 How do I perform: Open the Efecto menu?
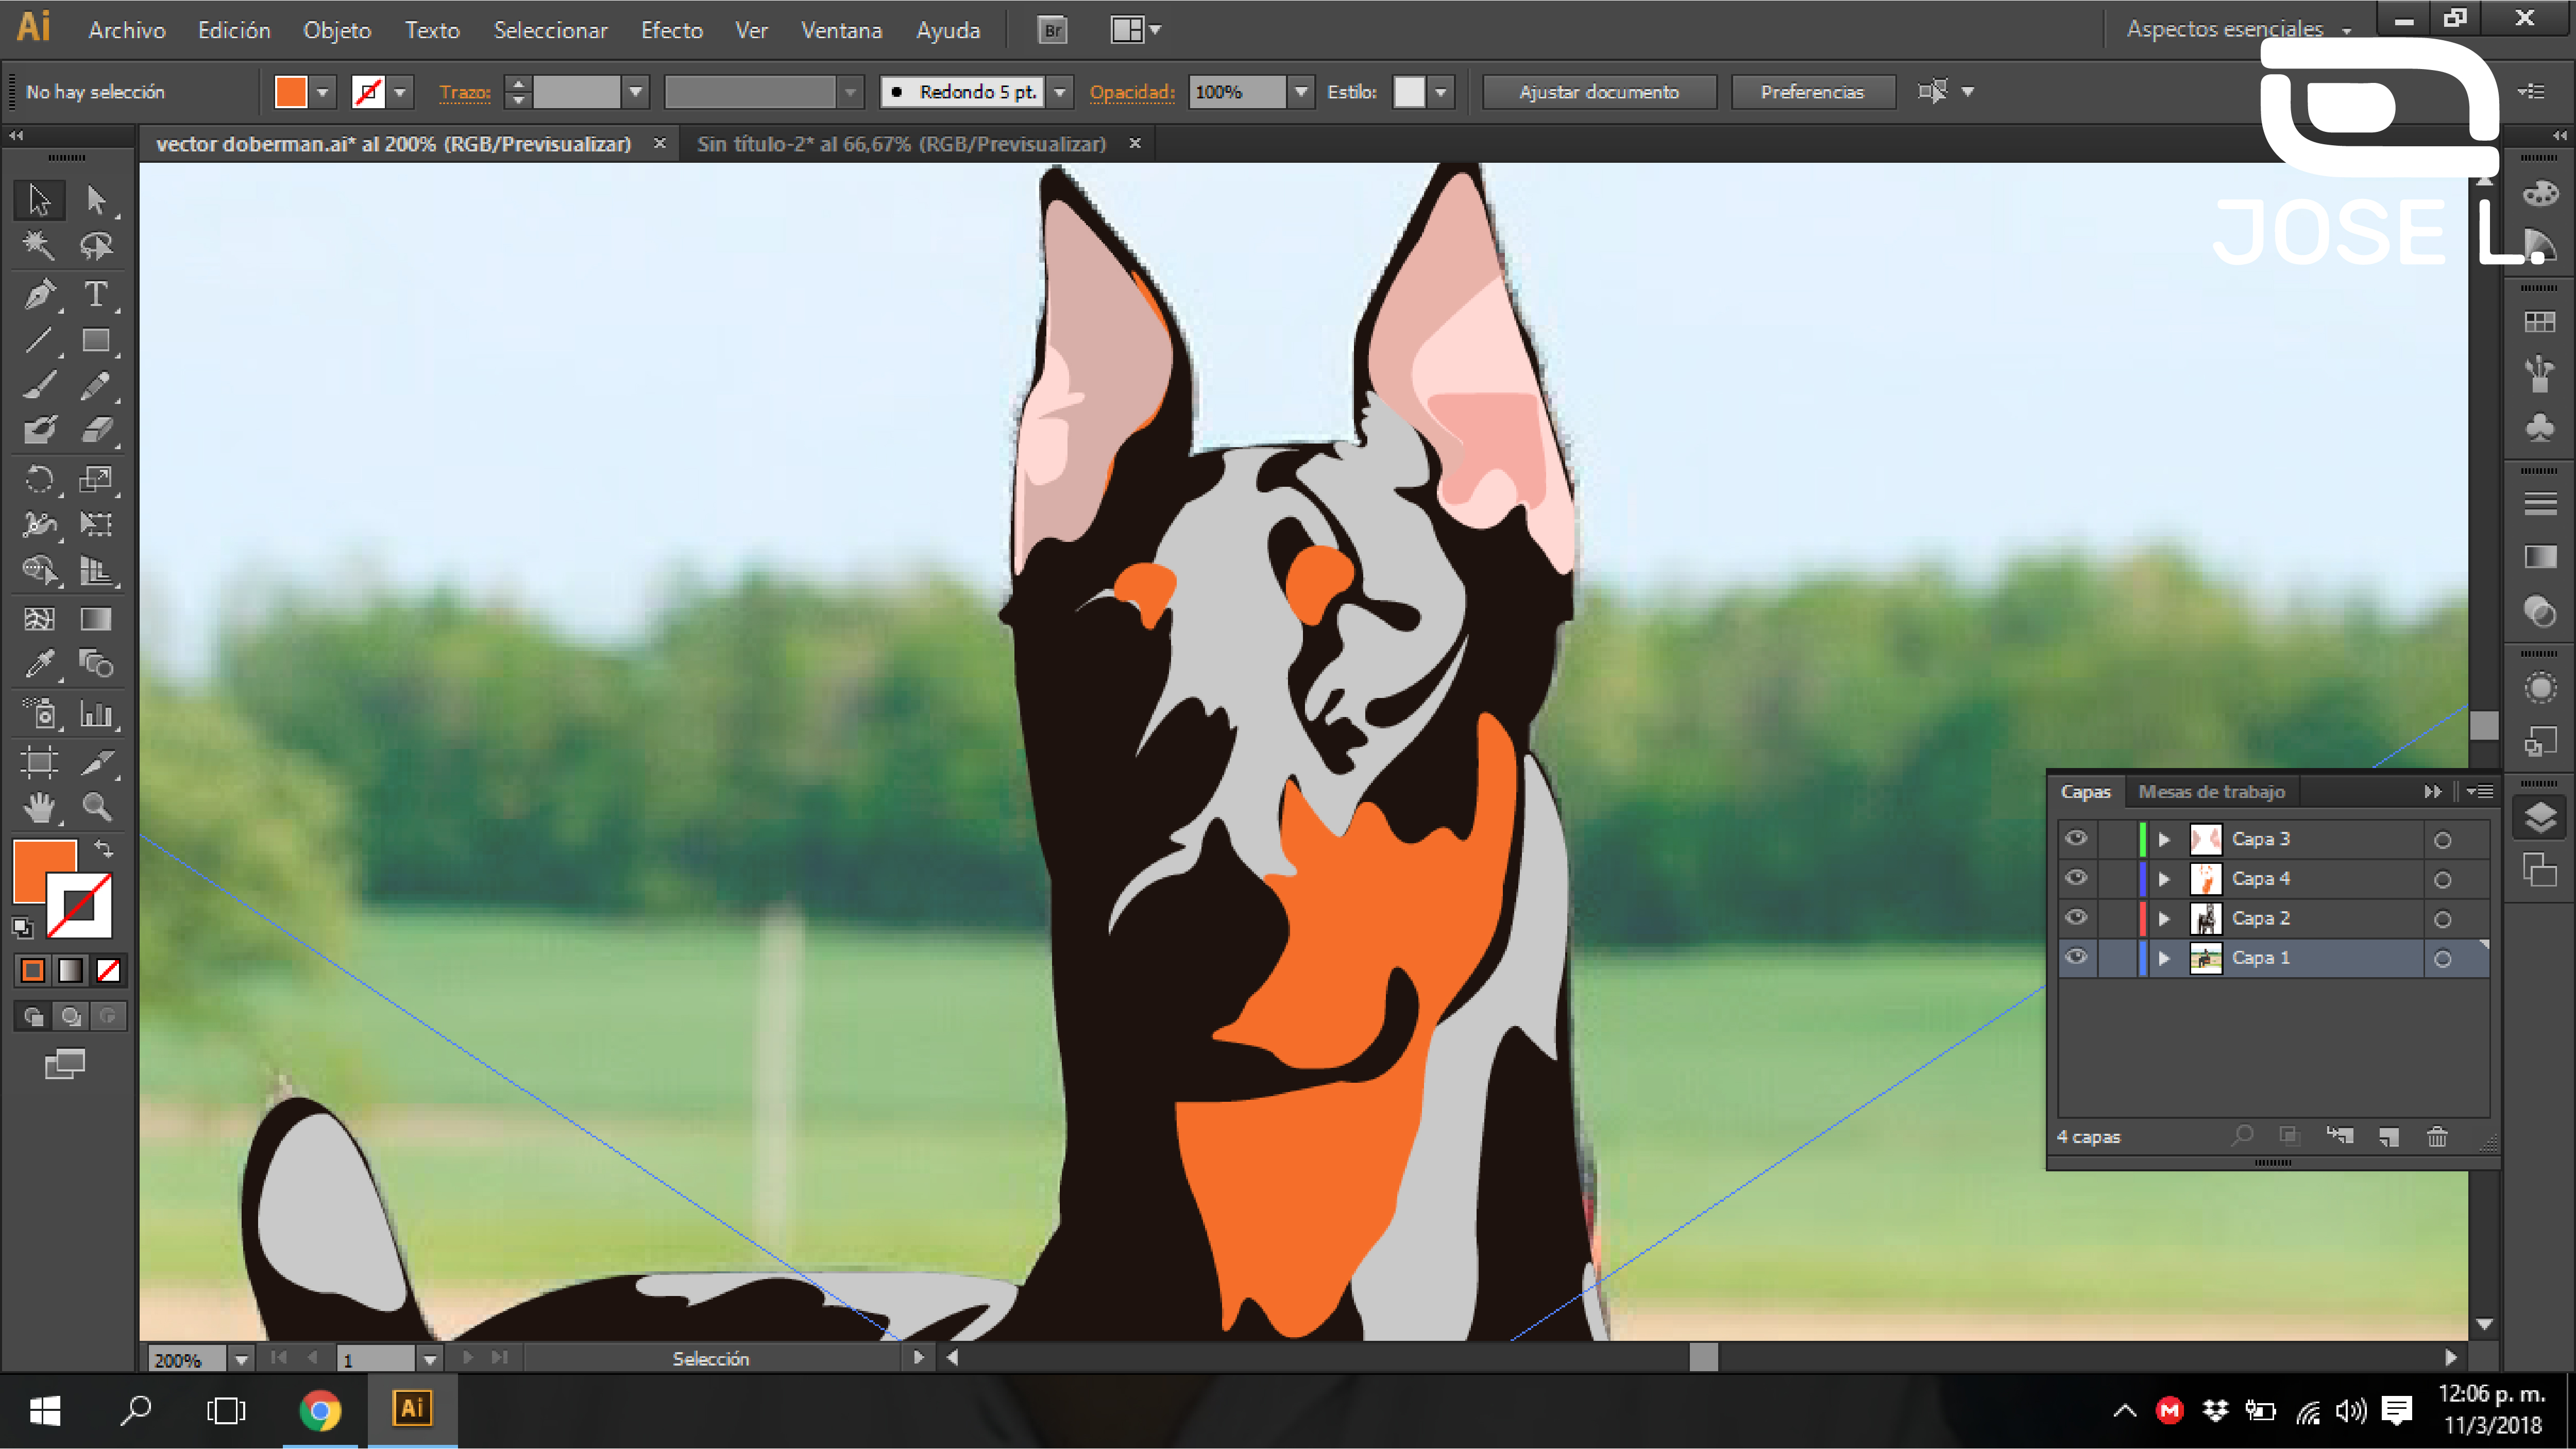[x=672, y=30]
